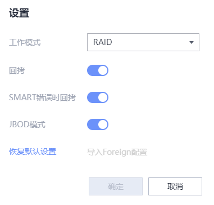Open the 工作模式 RAID dropdown
214x205 pixels.
click(x=143, y=42)
